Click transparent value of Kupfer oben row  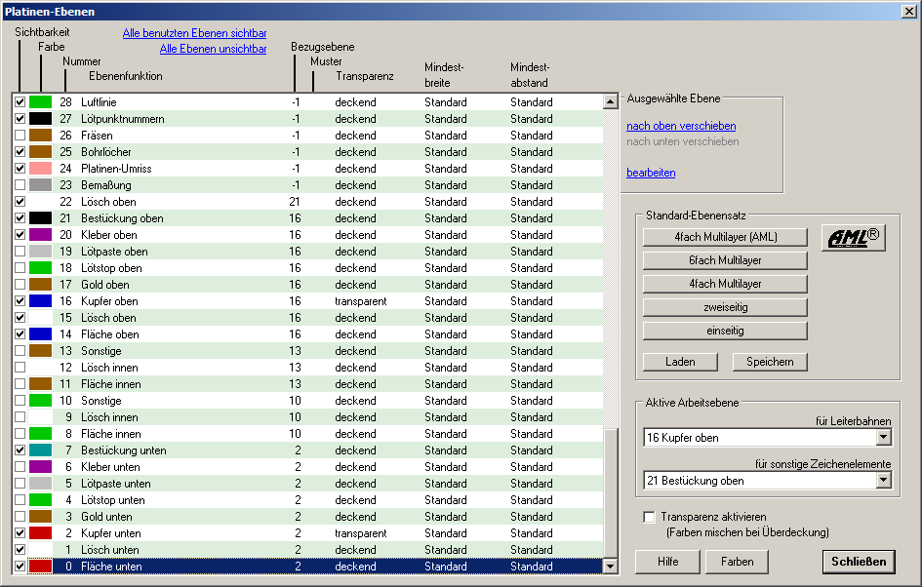coord(360,301)
